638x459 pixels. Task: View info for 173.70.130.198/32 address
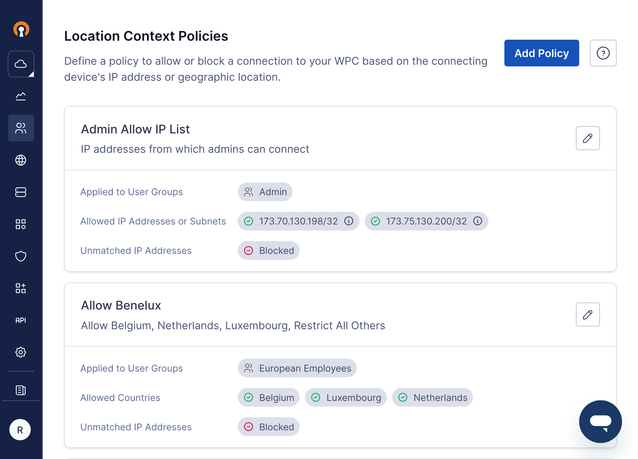348,221
